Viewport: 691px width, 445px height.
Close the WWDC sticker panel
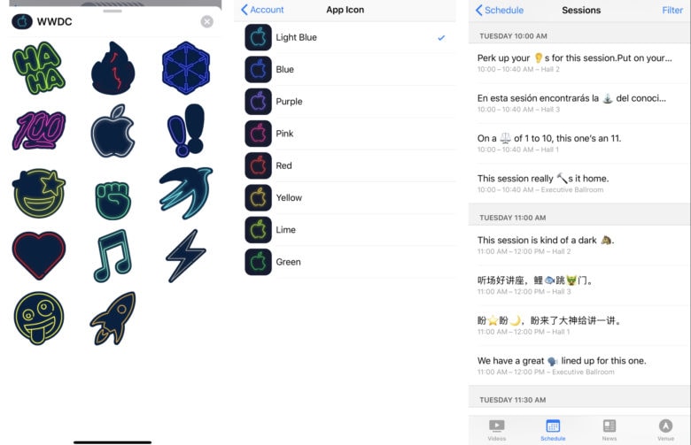(206, 21)
